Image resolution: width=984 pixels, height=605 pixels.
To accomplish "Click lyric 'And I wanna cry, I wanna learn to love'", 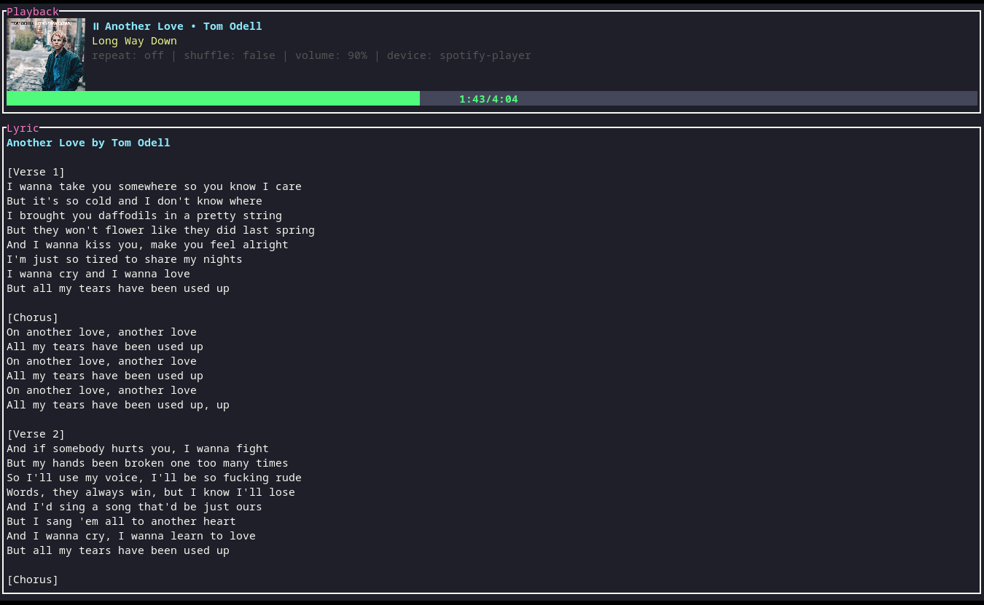I will coord(131,536).
